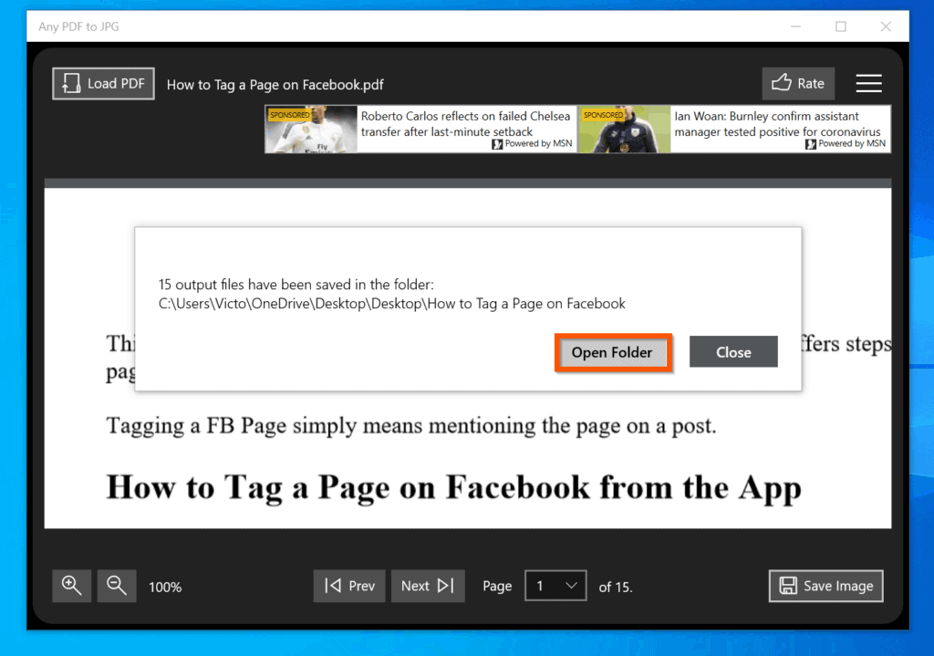This screenshot has width=934, height=656.
Task: Zoom out with the magnifier minus icon
Action: click(117, 586)
